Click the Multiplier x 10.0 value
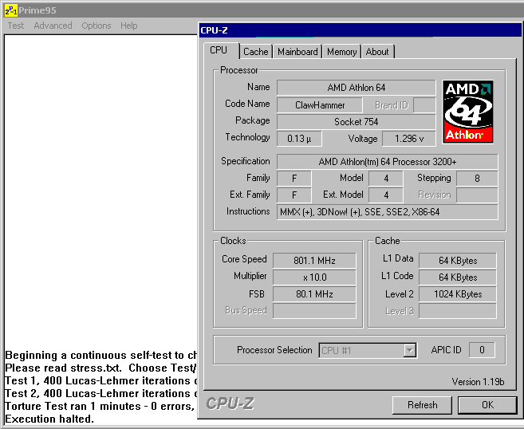524x429 pixels. [x=314, y=277]
